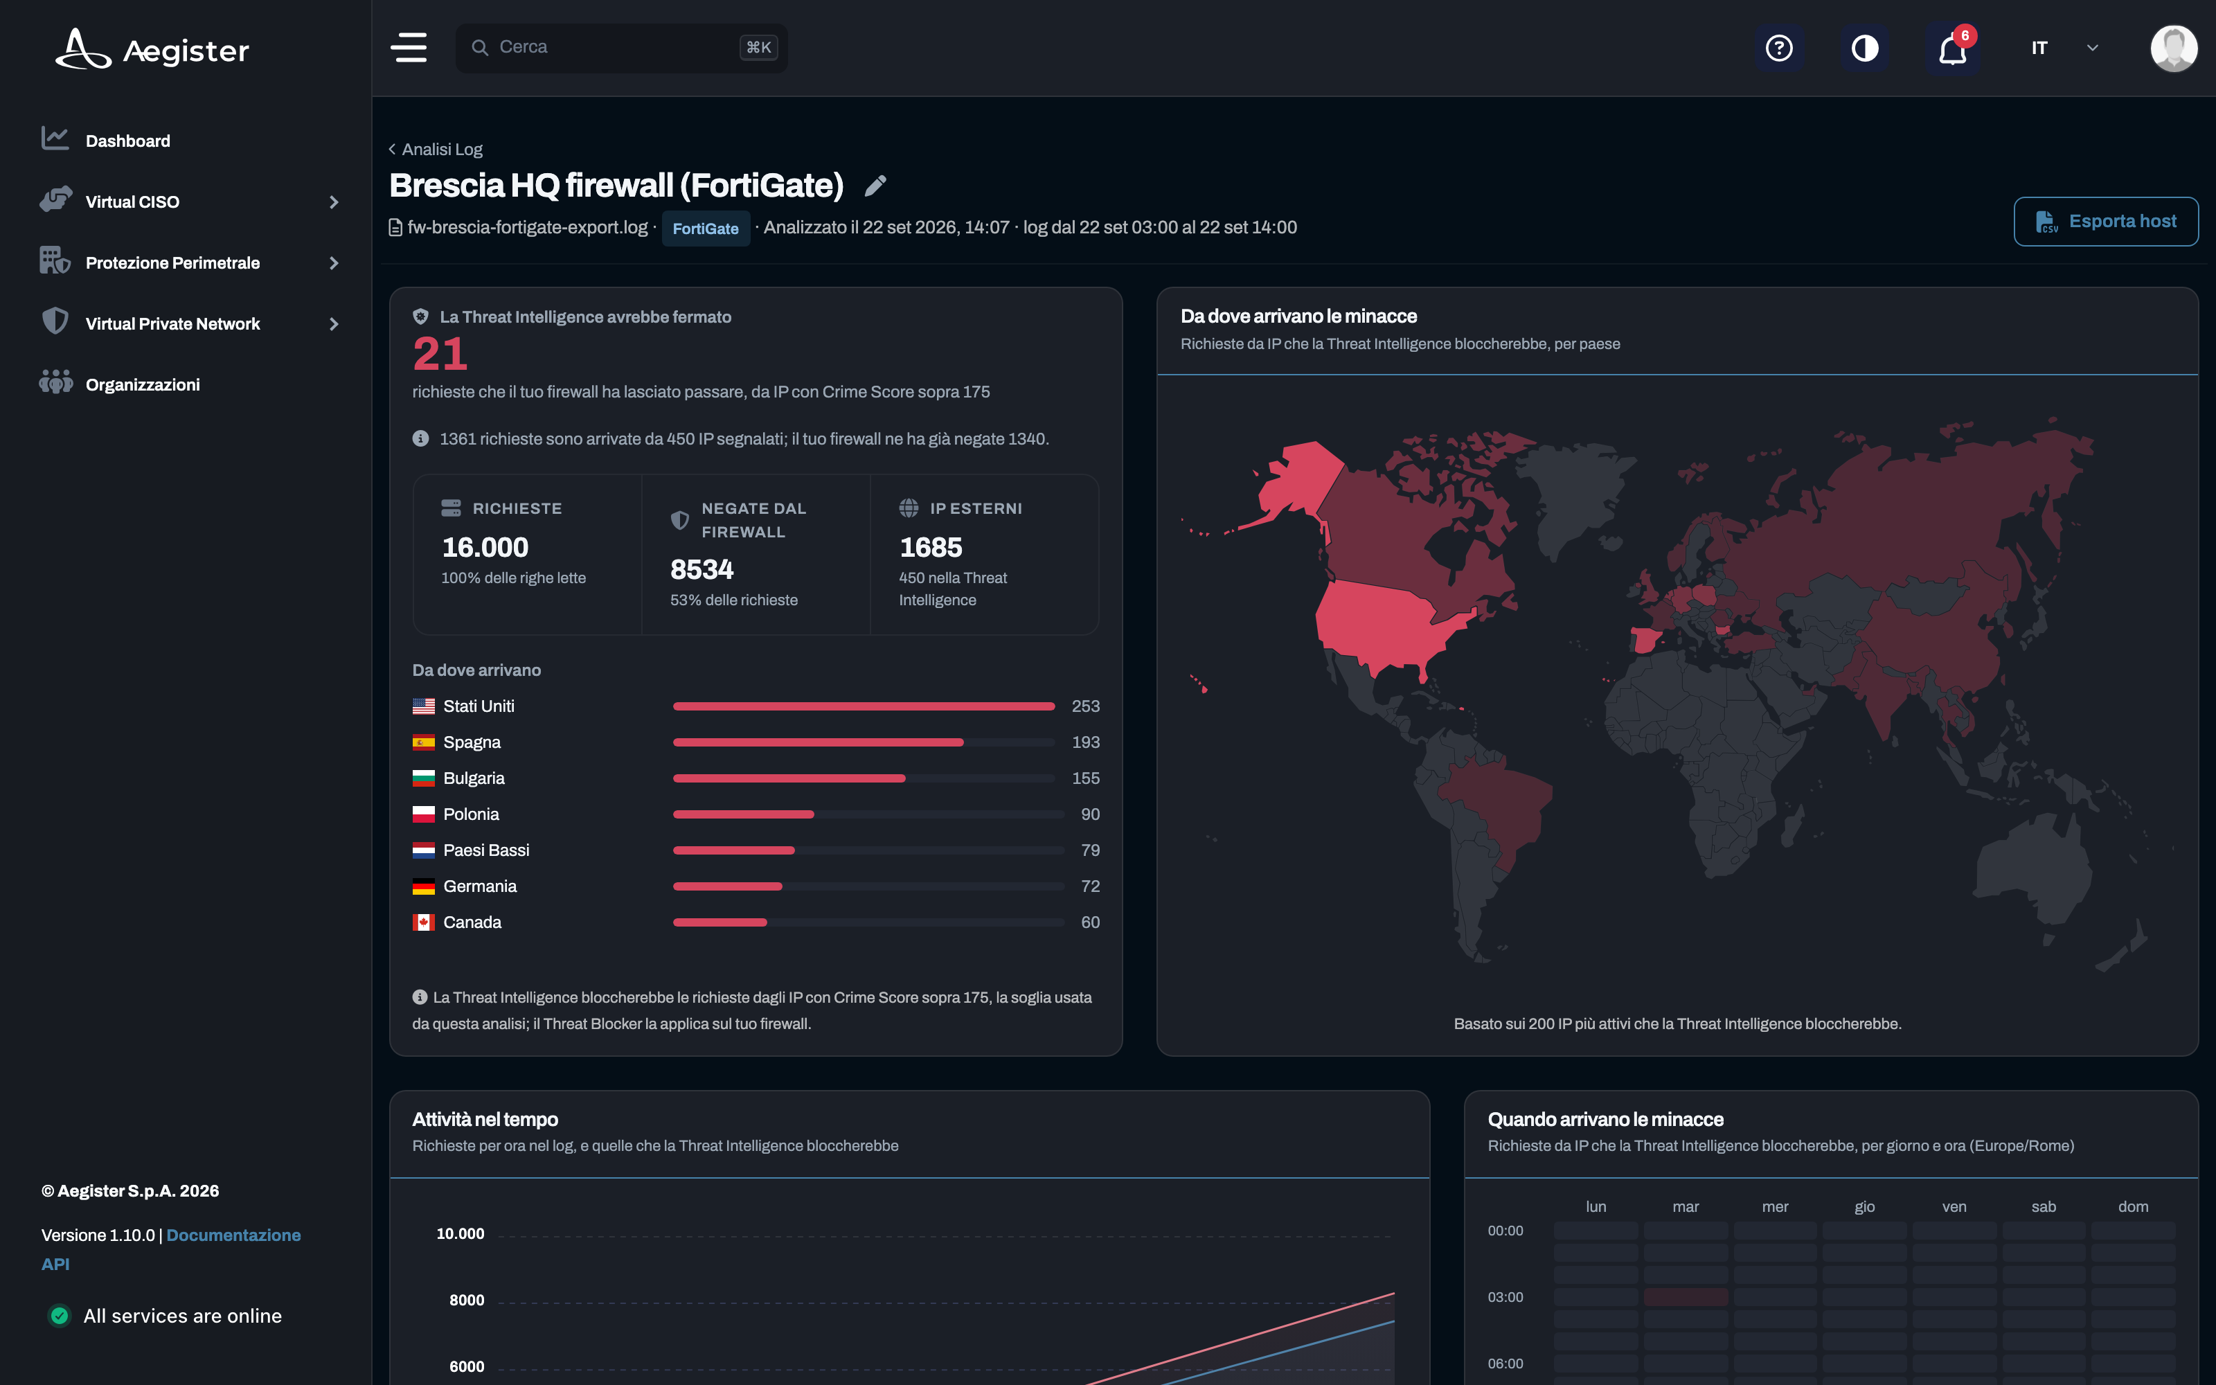Expand the Virtual Private Network chevron
This screenshot has height=1385, width=2216.
pyautogui.click(x=334, y=324)
